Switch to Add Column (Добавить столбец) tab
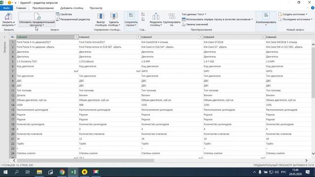 pos(72,8)
